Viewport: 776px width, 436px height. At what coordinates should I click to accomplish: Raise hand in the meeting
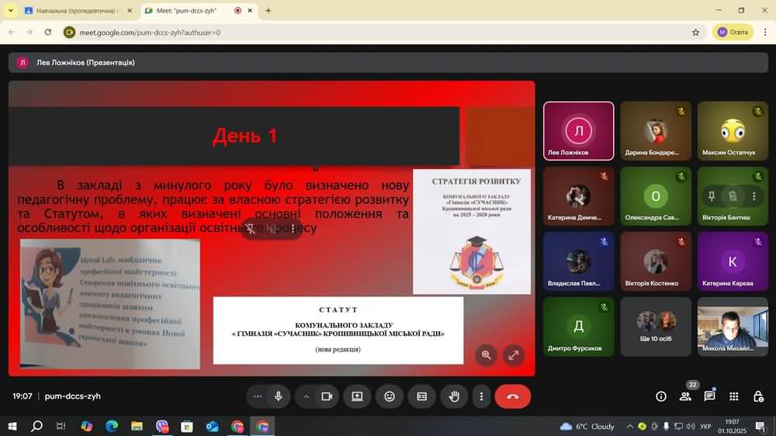[x=454, y=396]
